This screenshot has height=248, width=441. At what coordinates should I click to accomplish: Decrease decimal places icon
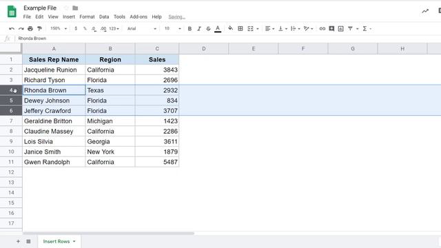pyautogui.click(x=94, y=29)
